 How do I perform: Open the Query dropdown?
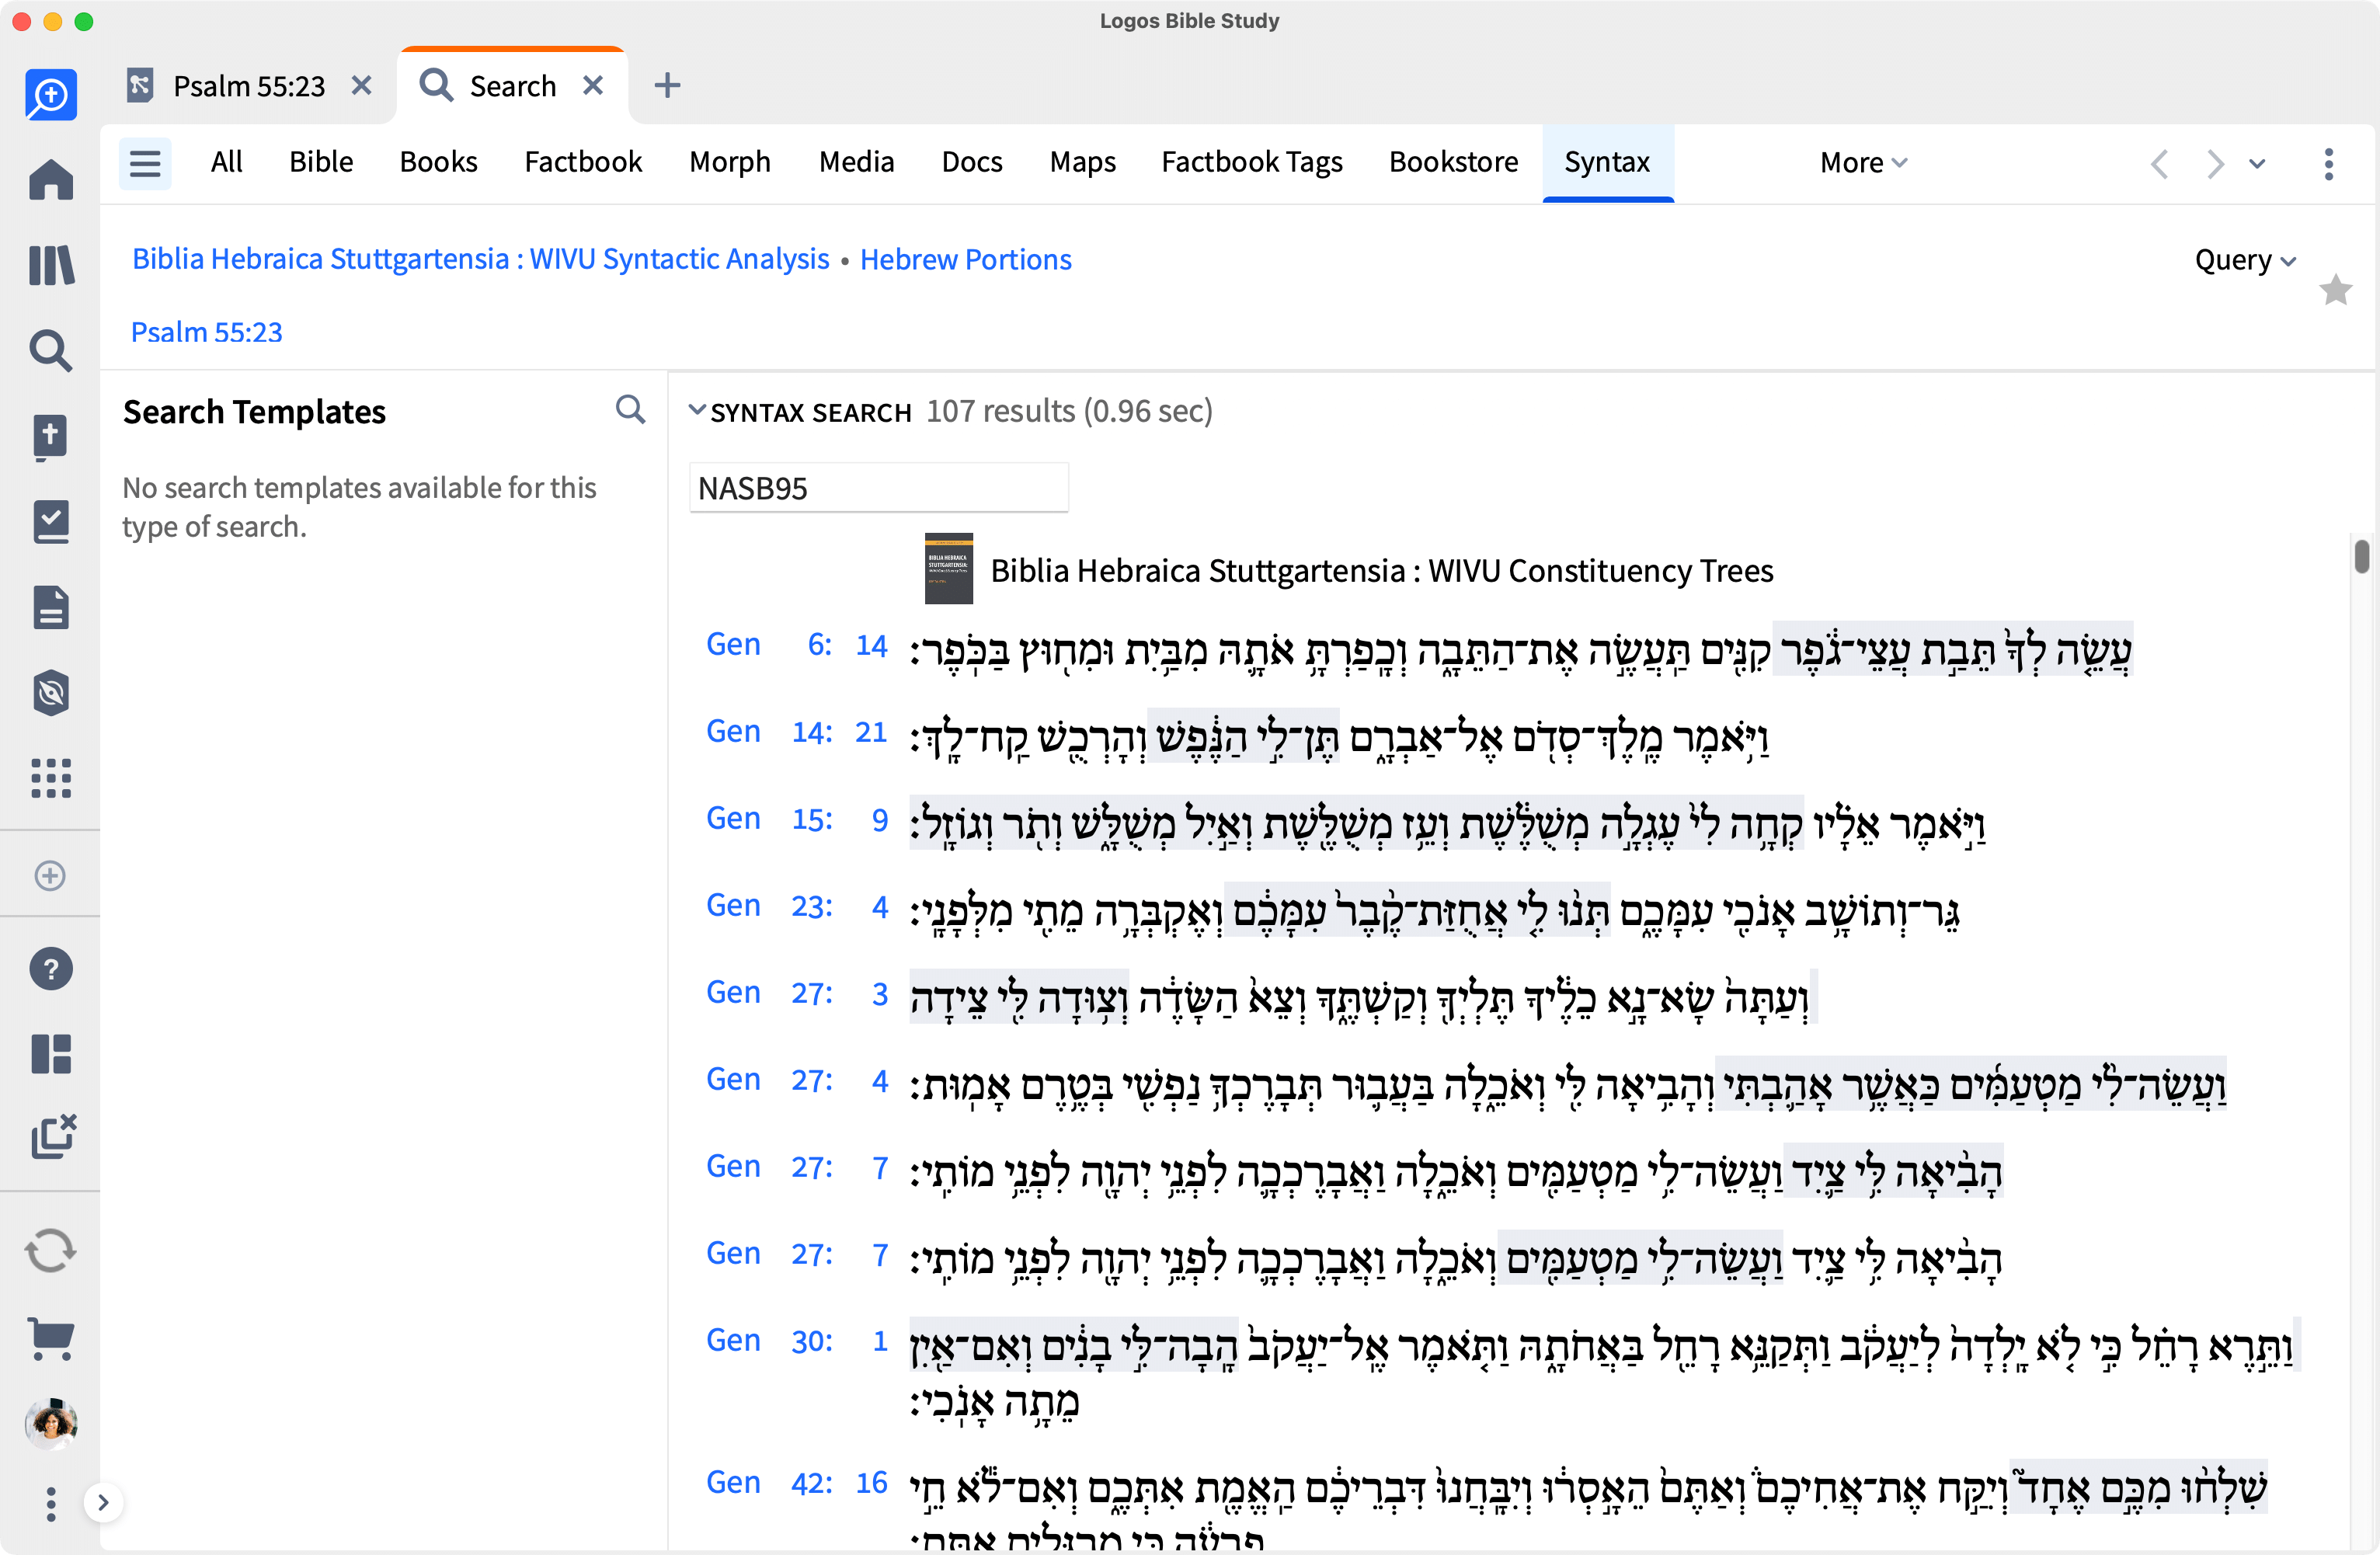(2245, 260)
